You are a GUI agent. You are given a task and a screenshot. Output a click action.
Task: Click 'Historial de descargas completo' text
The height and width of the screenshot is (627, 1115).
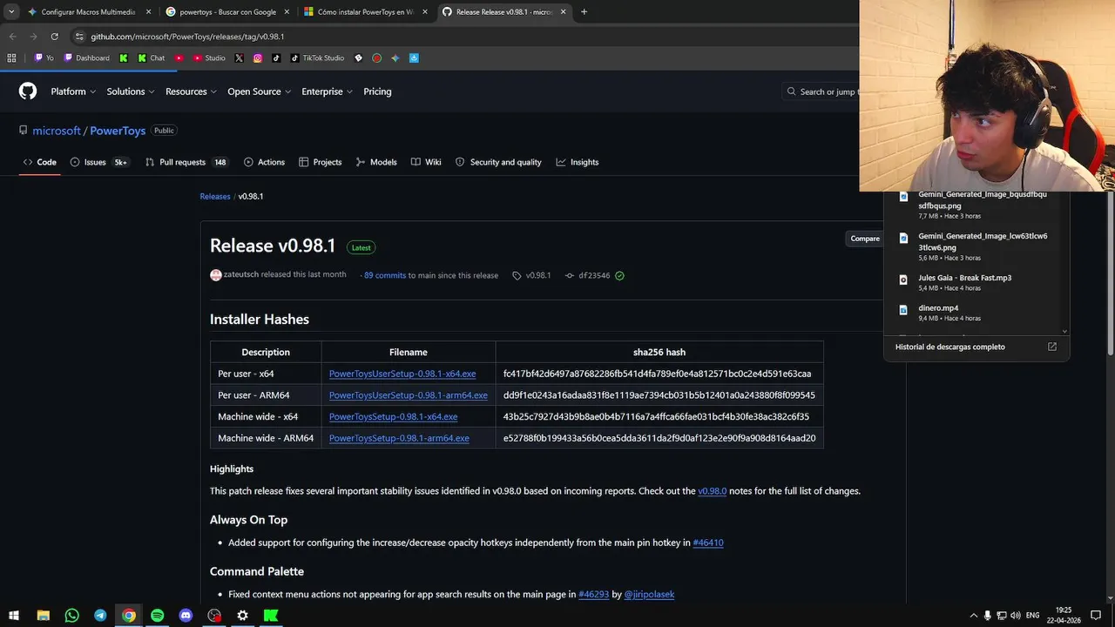pyautogui.click(x=950, y=347)
